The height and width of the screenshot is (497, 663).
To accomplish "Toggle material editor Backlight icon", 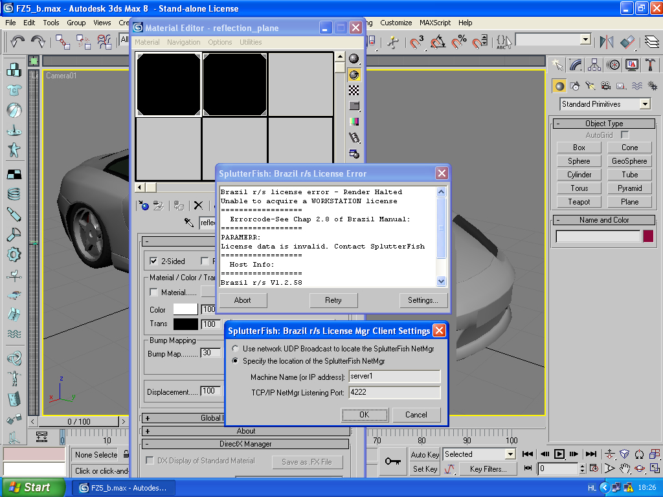I will pyautogui.click(x=354, y=74).
